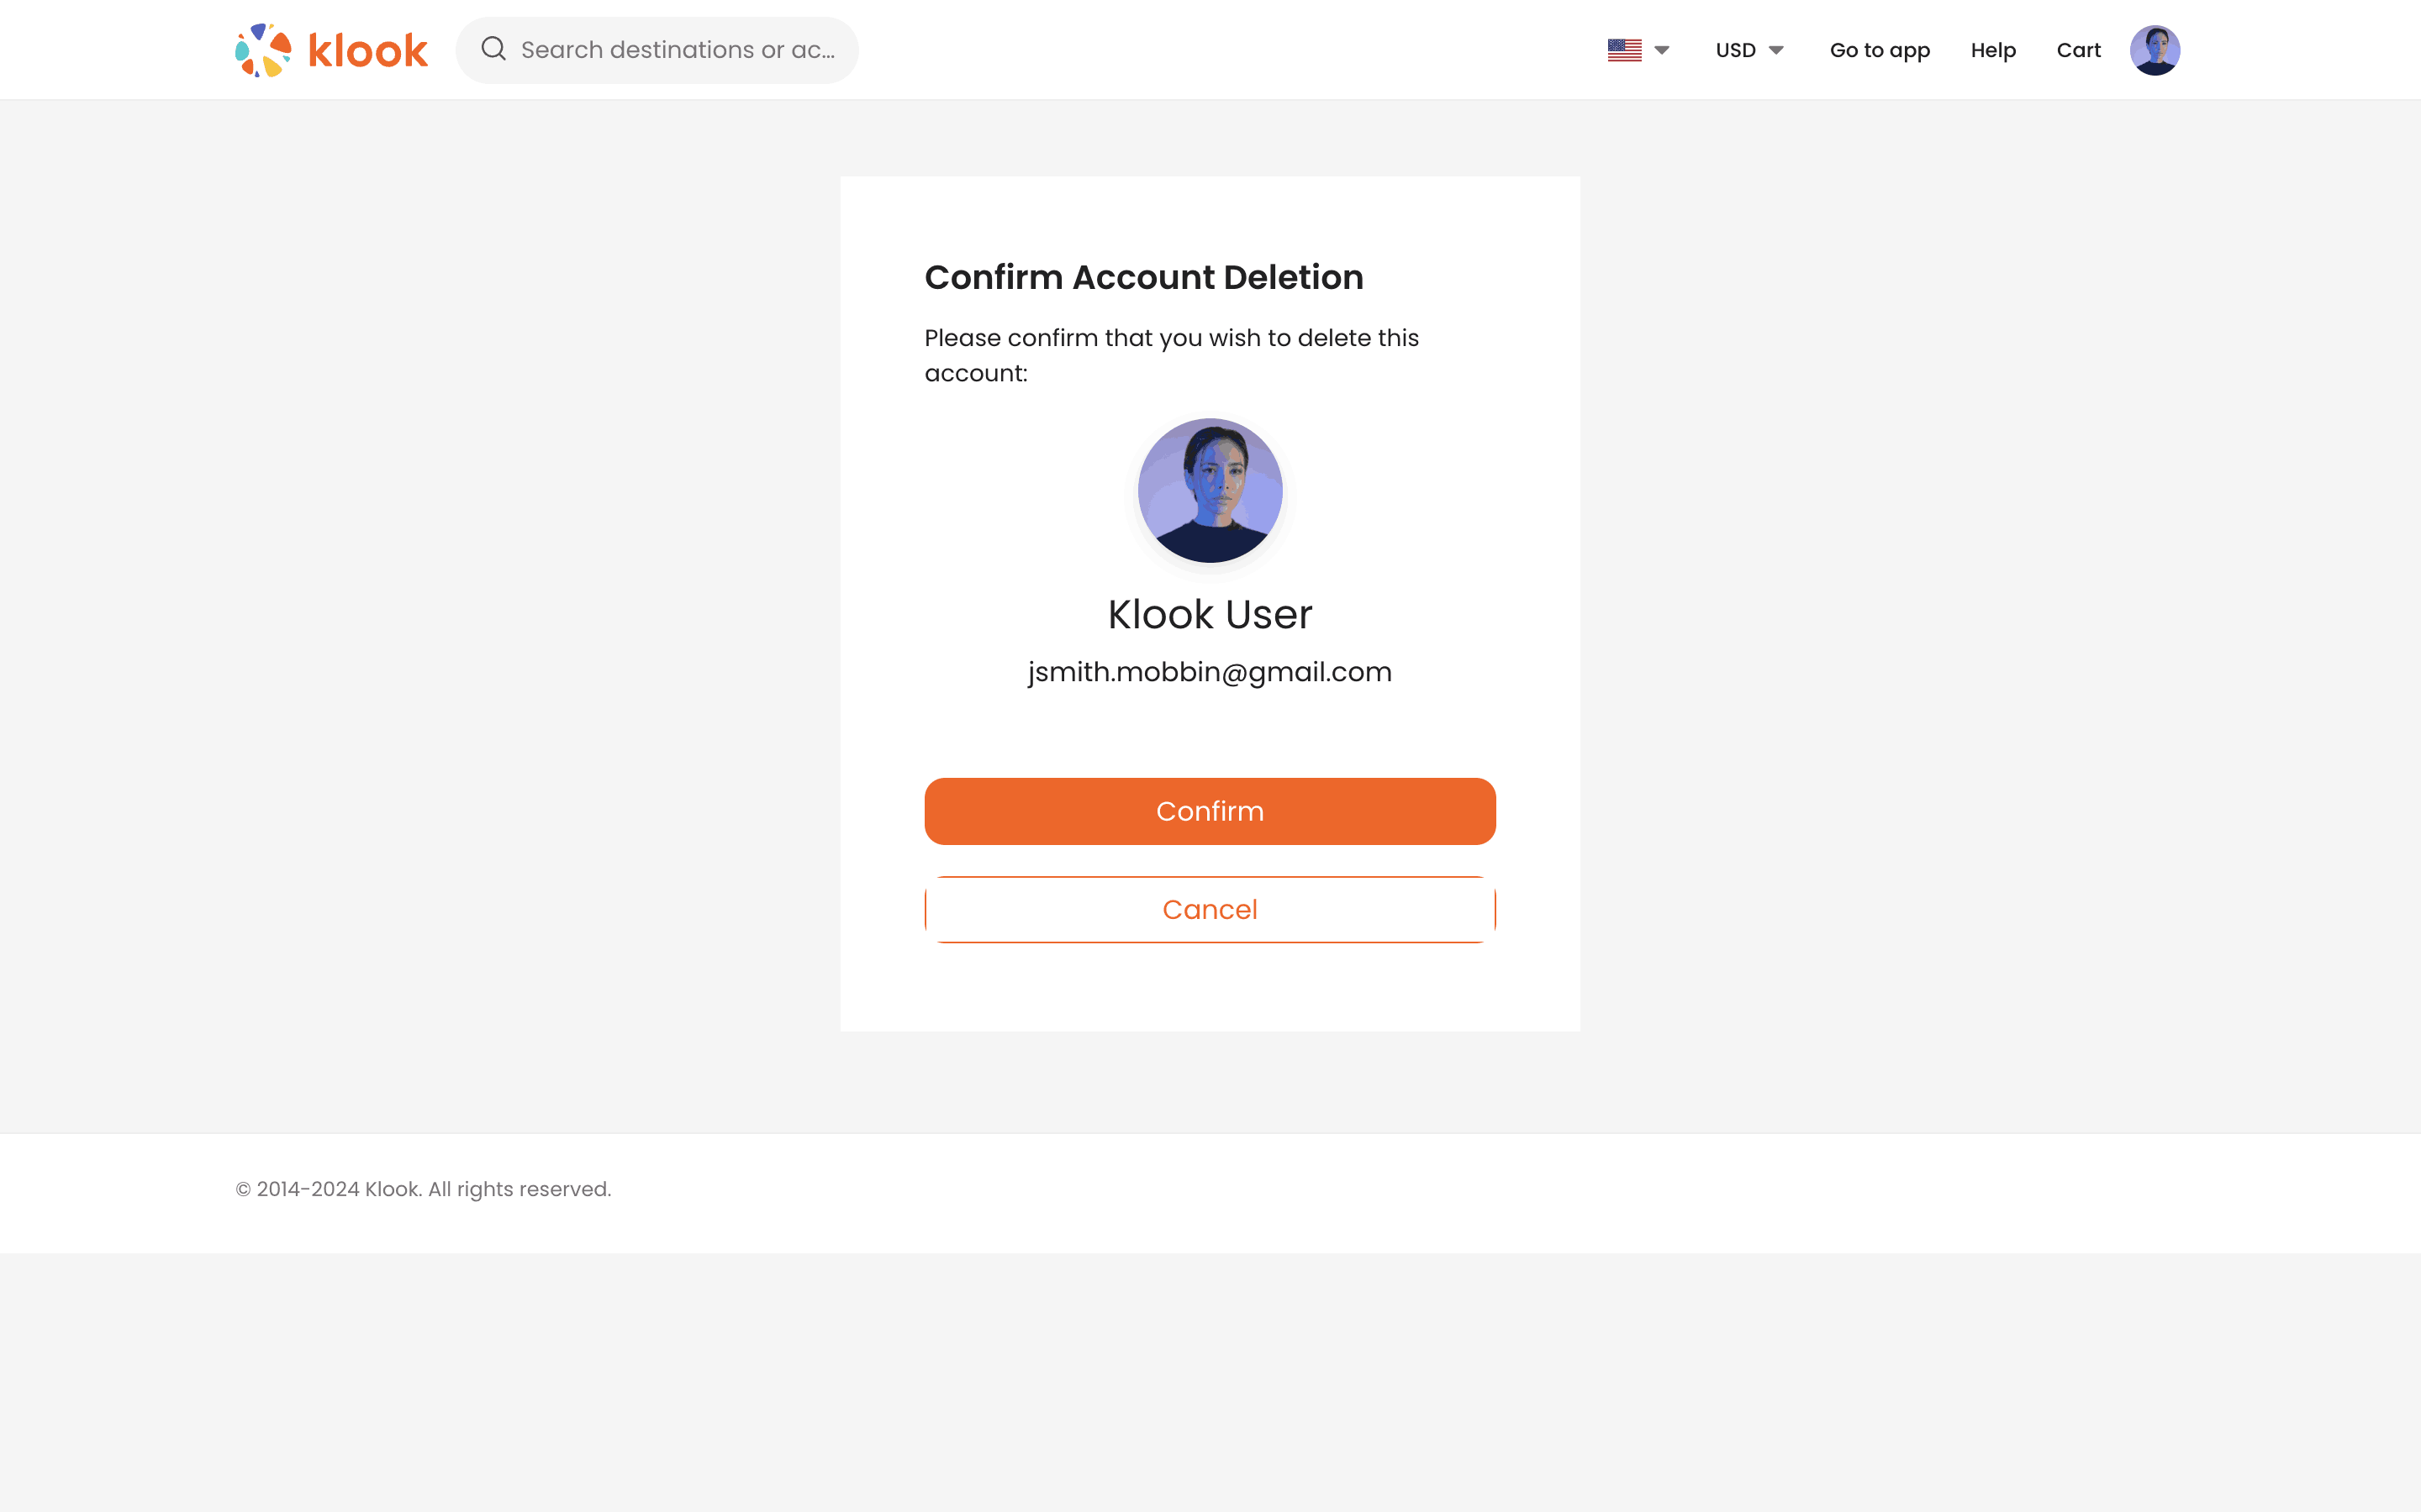Focus the search destinations input field
The width and height of the screenshot is (2421, 1512).
coord(678,50)
